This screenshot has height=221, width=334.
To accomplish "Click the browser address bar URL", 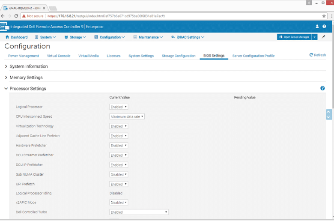I will [106, 16].
